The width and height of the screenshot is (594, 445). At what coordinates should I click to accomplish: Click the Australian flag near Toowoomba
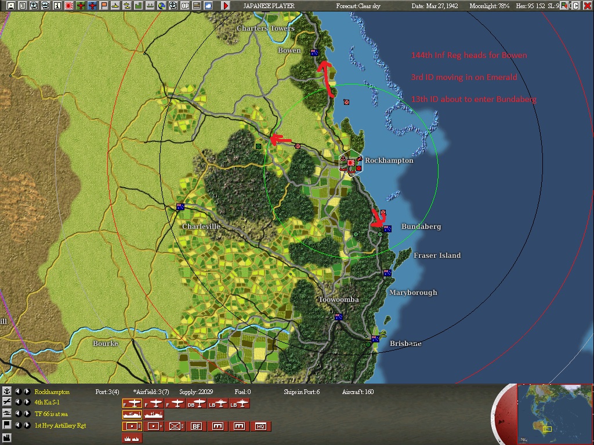pyautogui.click(x=338, y=317)
